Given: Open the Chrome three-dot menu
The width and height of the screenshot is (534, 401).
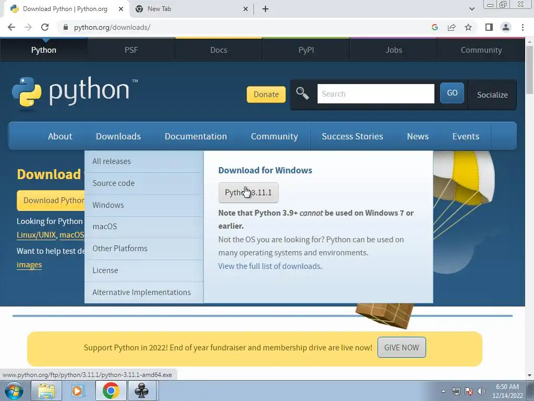Looking at the screenshot, I should (x=523, y=27).
